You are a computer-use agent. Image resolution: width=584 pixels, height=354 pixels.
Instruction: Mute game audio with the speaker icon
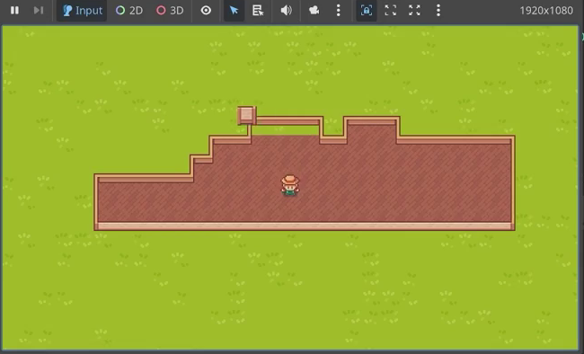tap(286, 11)
